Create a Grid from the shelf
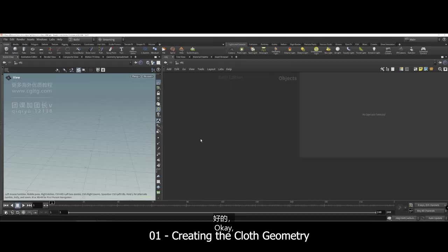Image resolution: width=448 pixels, height=252 pixels. click(x=41, y=50)
